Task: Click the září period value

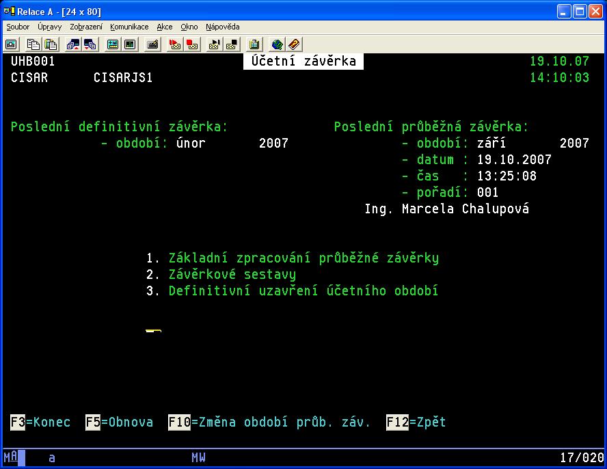Action: 491,144
